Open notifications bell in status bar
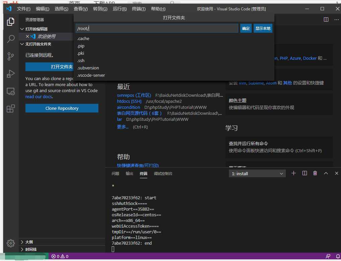This screenshot has width=341, height=261. [338, 256]
